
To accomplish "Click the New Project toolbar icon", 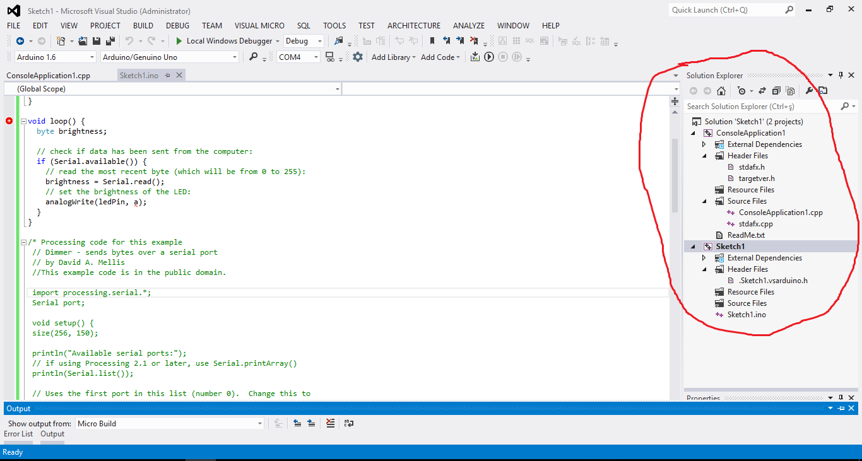I will [61, 41].
